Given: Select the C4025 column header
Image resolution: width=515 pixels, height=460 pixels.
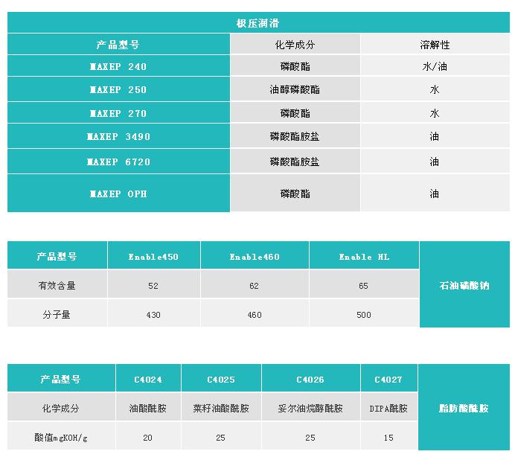Looking at the screenshot, I should (x=221, y=379).
